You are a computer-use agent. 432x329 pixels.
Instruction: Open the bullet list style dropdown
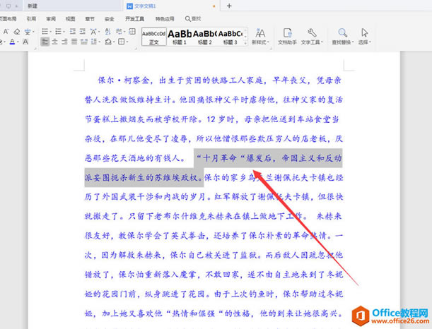pos(51,32)
